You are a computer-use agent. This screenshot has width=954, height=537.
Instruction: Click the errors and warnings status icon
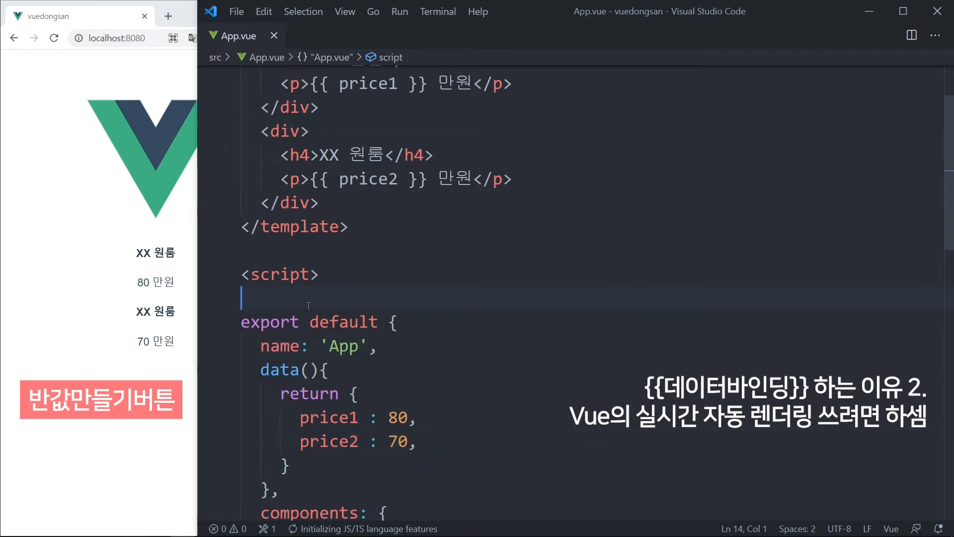tap(228, 529)
